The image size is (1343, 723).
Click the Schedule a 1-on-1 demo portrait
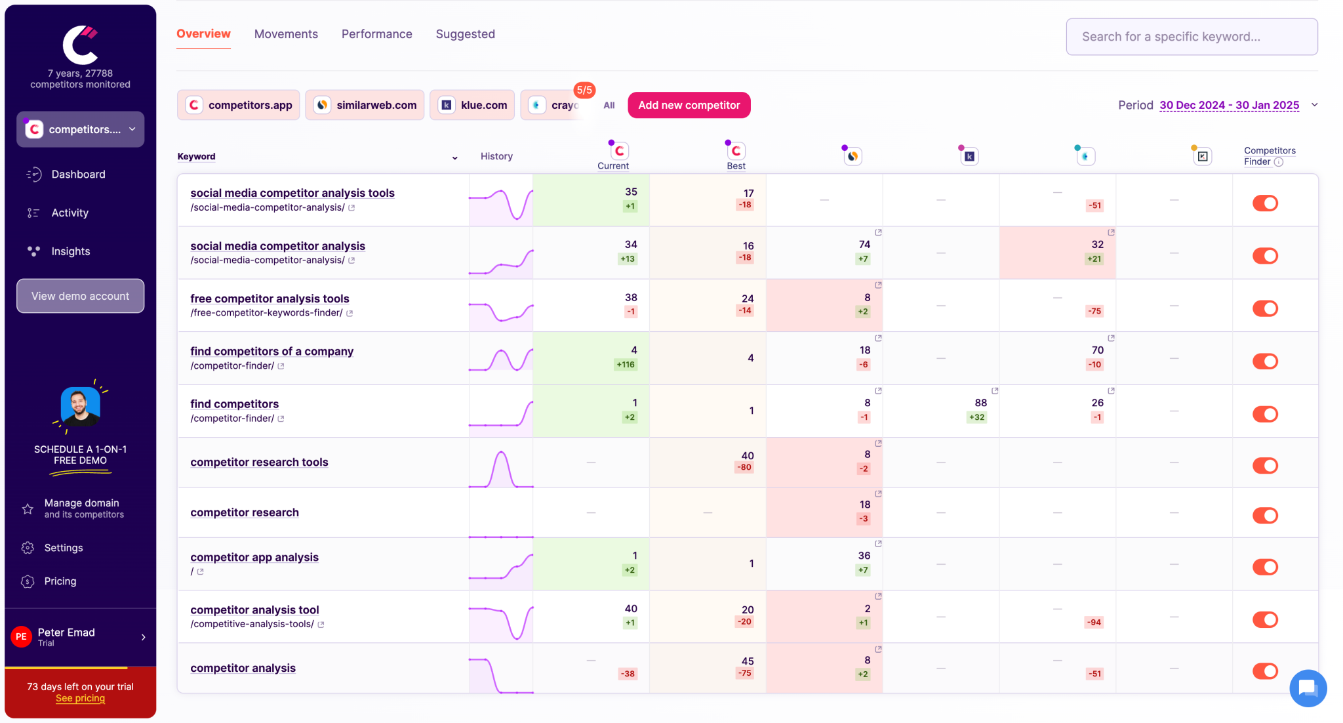coord(80,406)
